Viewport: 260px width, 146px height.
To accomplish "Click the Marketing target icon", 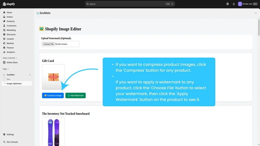I will pos(4,30).
